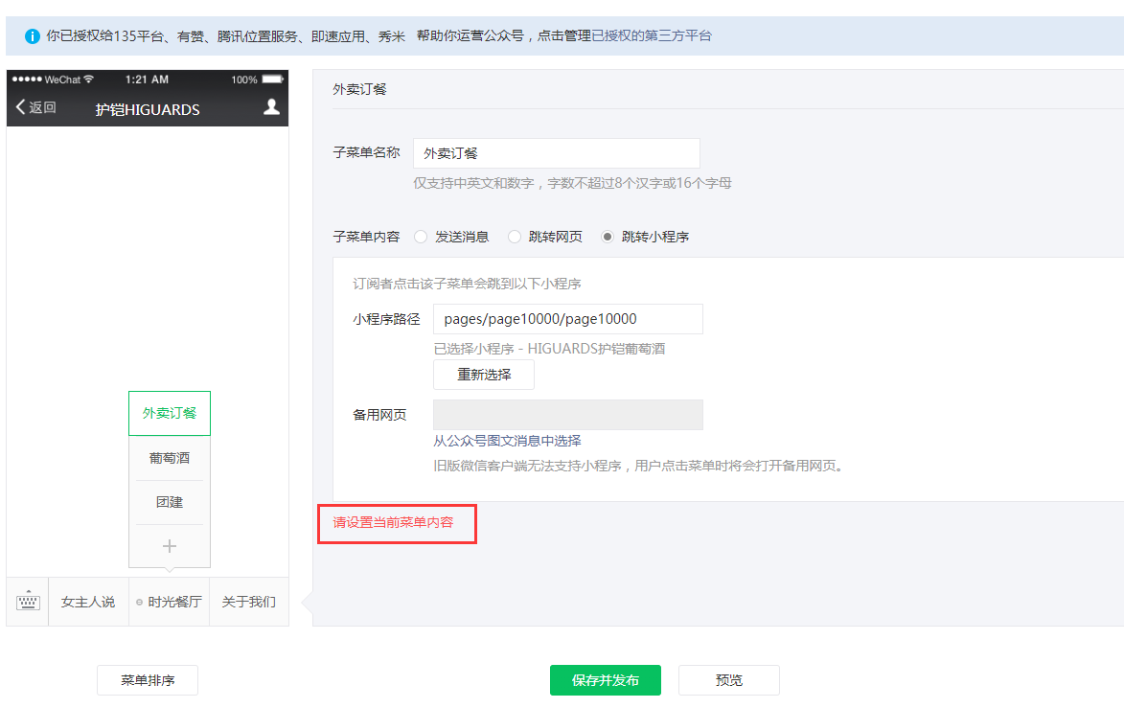The height and width of the screenshot is (708, 1124).
Task: Select the 团建 submenu item
Action: 170,502
